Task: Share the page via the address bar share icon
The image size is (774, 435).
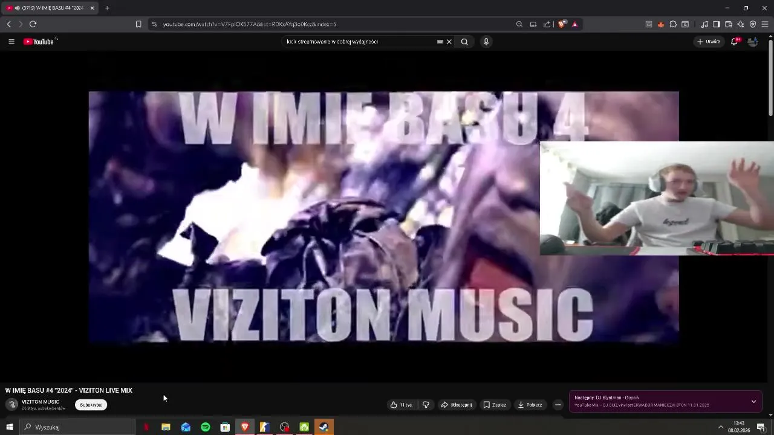Action: [x=547, y=24]
